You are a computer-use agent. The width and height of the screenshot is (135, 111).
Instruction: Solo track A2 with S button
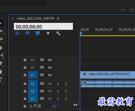tap(58, 91)
